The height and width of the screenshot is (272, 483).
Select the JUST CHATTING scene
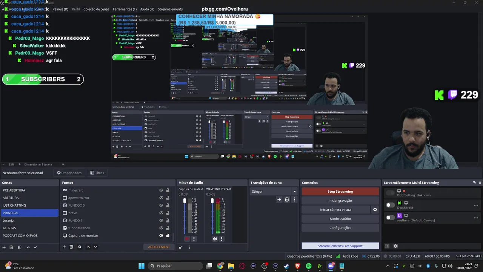point(29,206)
